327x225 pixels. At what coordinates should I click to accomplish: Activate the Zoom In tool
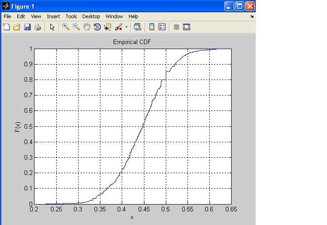[66, 27]
